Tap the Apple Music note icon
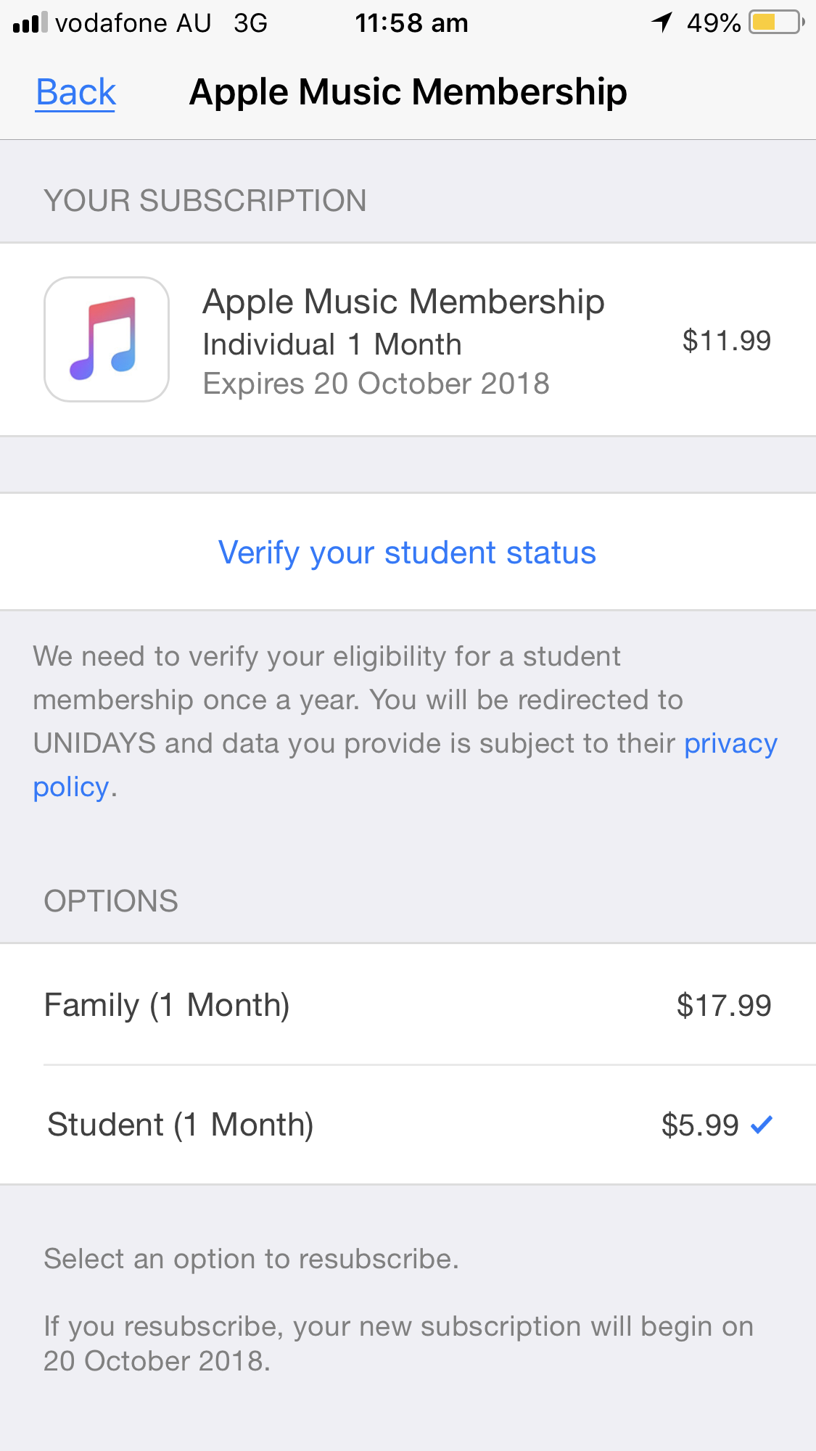The image size is (816, 1451). [107, 339]
